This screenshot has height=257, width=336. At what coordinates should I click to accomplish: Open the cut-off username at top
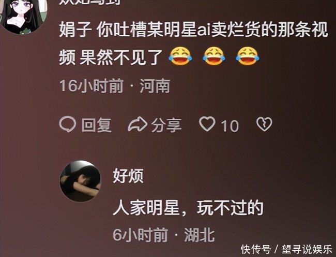90,2
